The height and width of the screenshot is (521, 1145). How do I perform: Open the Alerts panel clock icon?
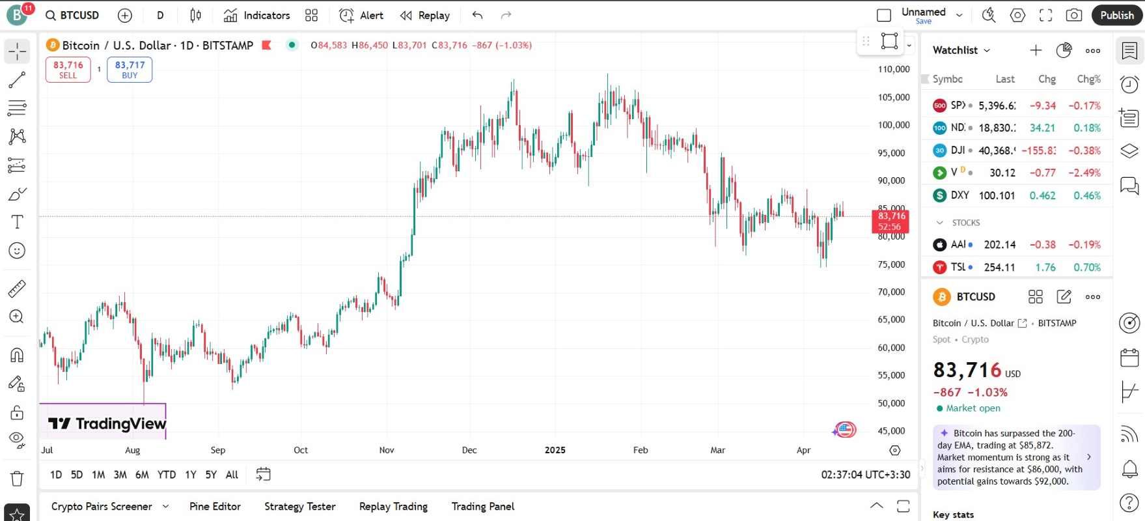1129,84
